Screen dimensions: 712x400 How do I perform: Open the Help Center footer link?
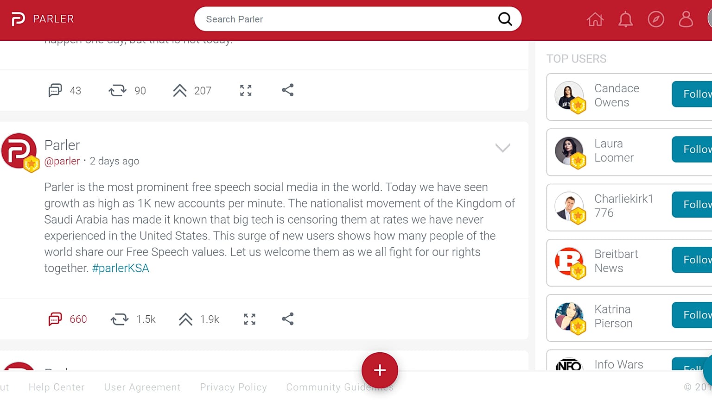pos(57,387)
